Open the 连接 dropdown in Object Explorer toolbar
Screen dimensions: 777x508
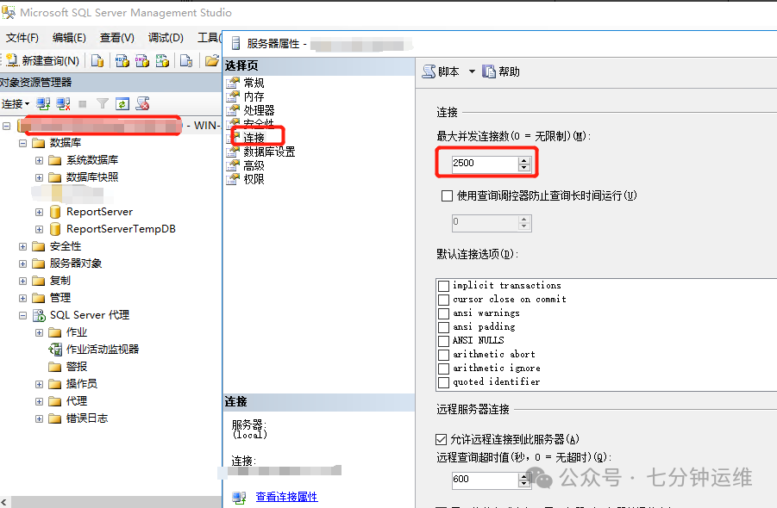pyautogui.click(x=16, y=104)
